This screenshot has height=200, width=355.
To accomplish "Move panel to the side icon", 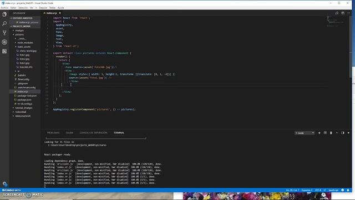I will coord(343,133).
